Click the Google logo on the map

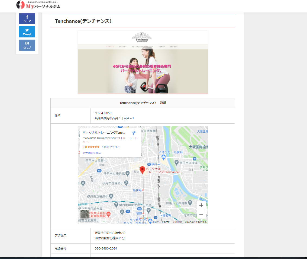143,218
